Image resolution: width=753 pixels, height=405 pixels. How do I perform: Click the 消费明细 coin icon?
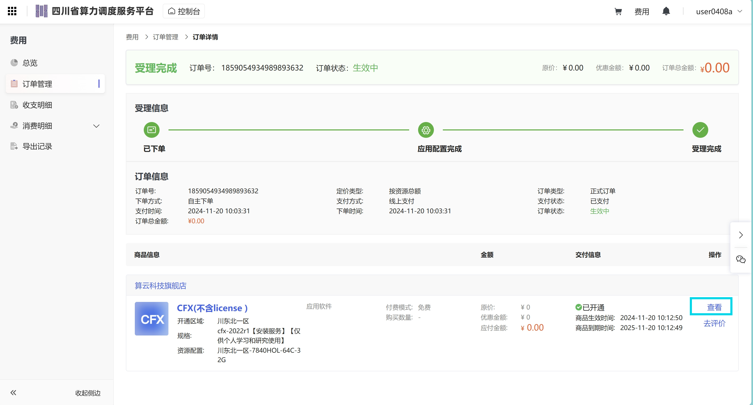[14, 125]
